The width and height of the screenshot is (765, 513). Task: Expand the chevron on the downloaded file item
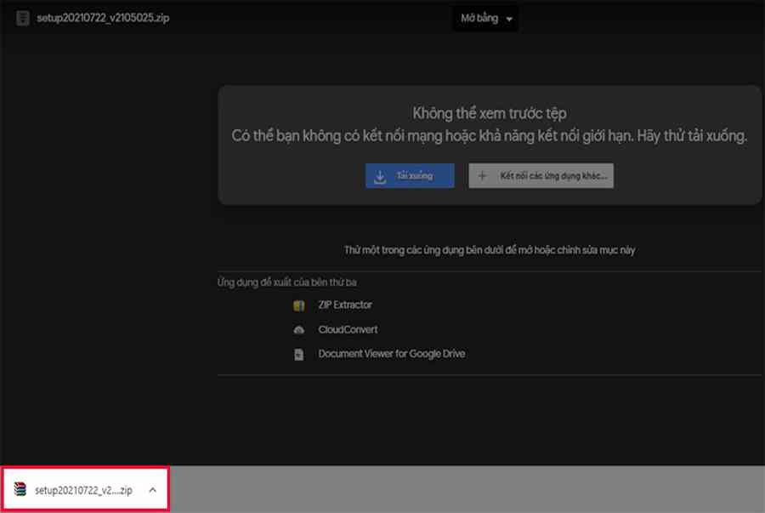coord(152,490)
